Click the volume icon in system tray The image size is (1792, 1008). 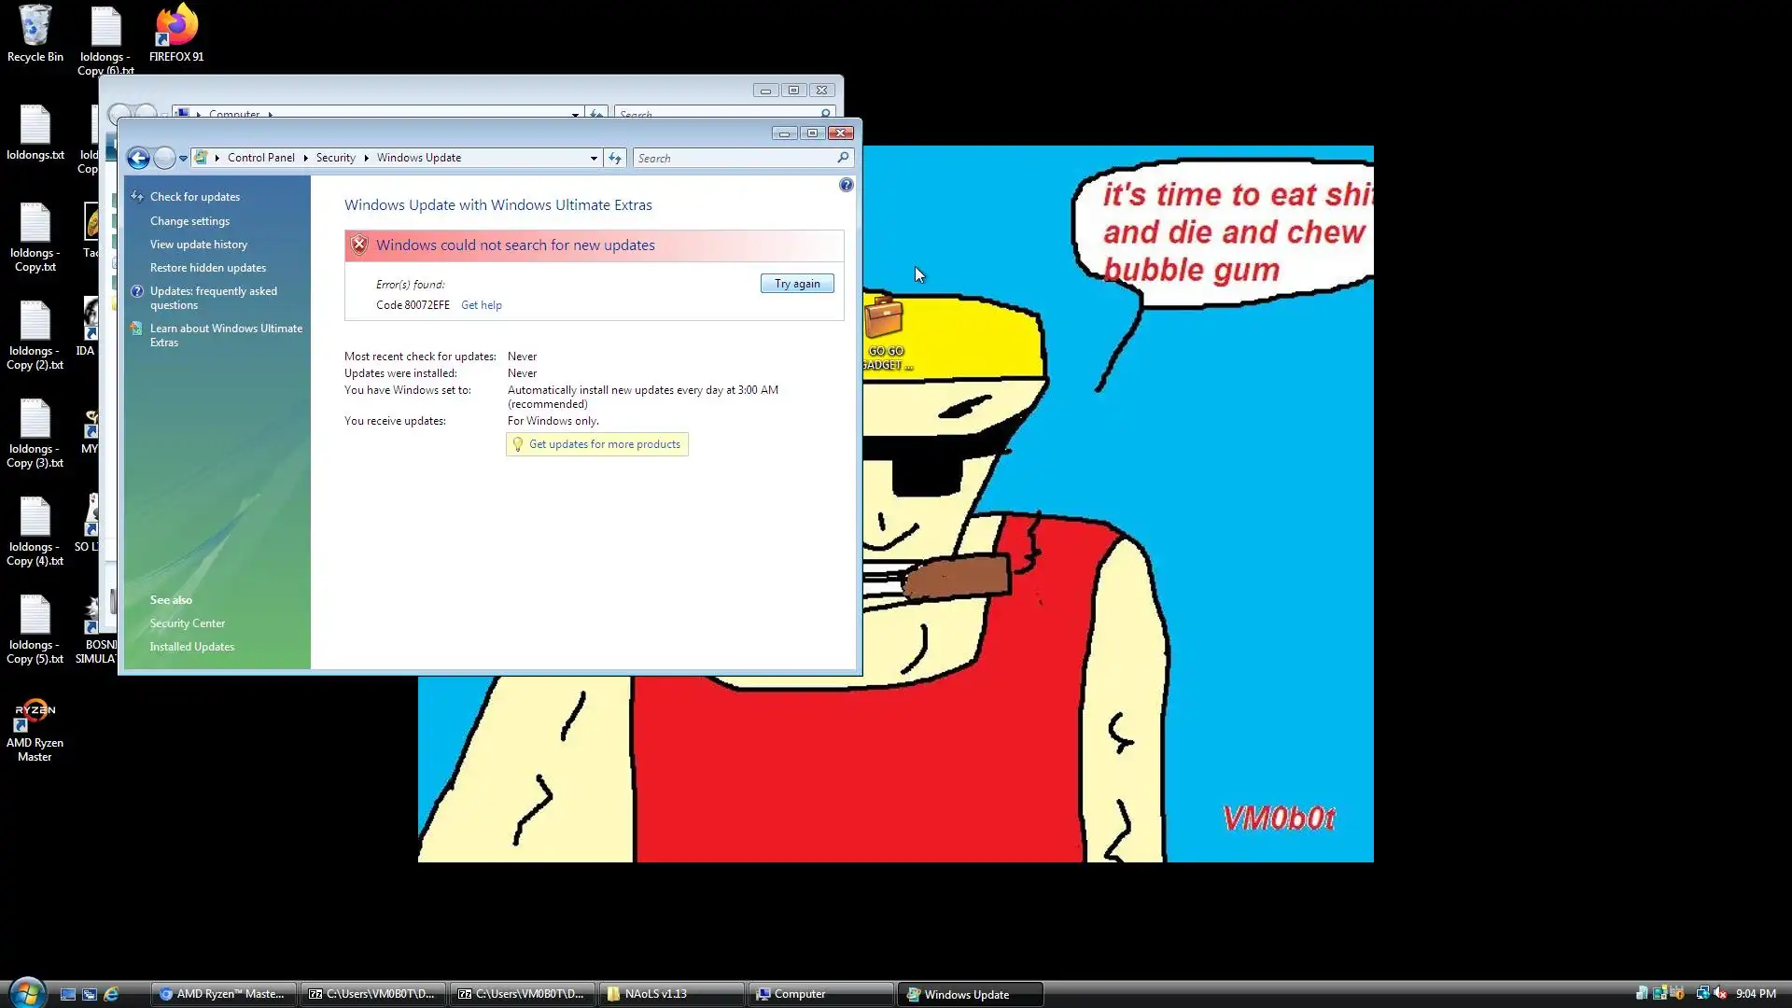click(x=1720, y=993)
